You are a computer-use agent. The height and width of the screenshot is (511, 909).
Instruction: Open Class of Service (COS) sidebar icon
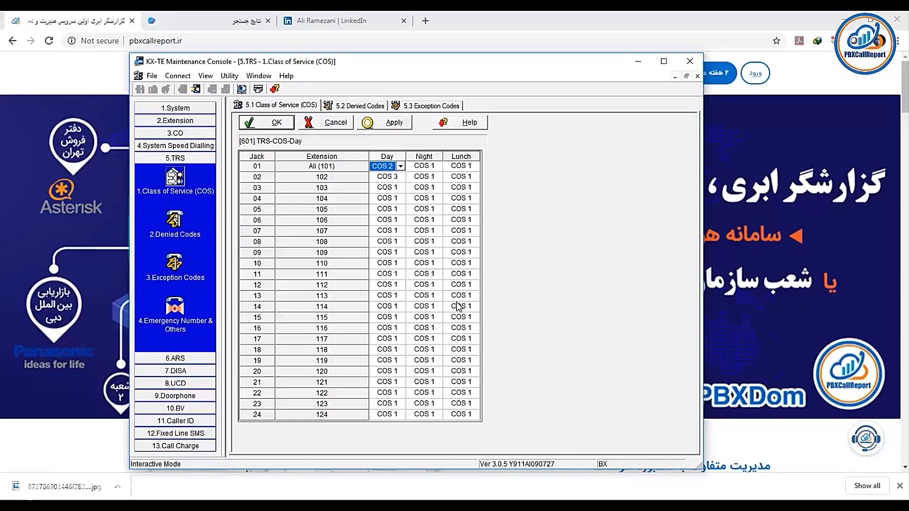[175, 177]
